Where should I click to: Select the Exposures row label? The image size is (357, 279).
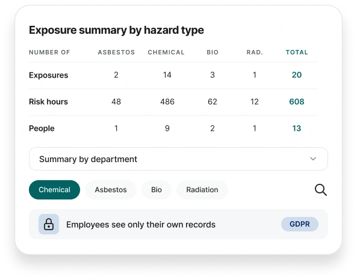pos(49,75)
